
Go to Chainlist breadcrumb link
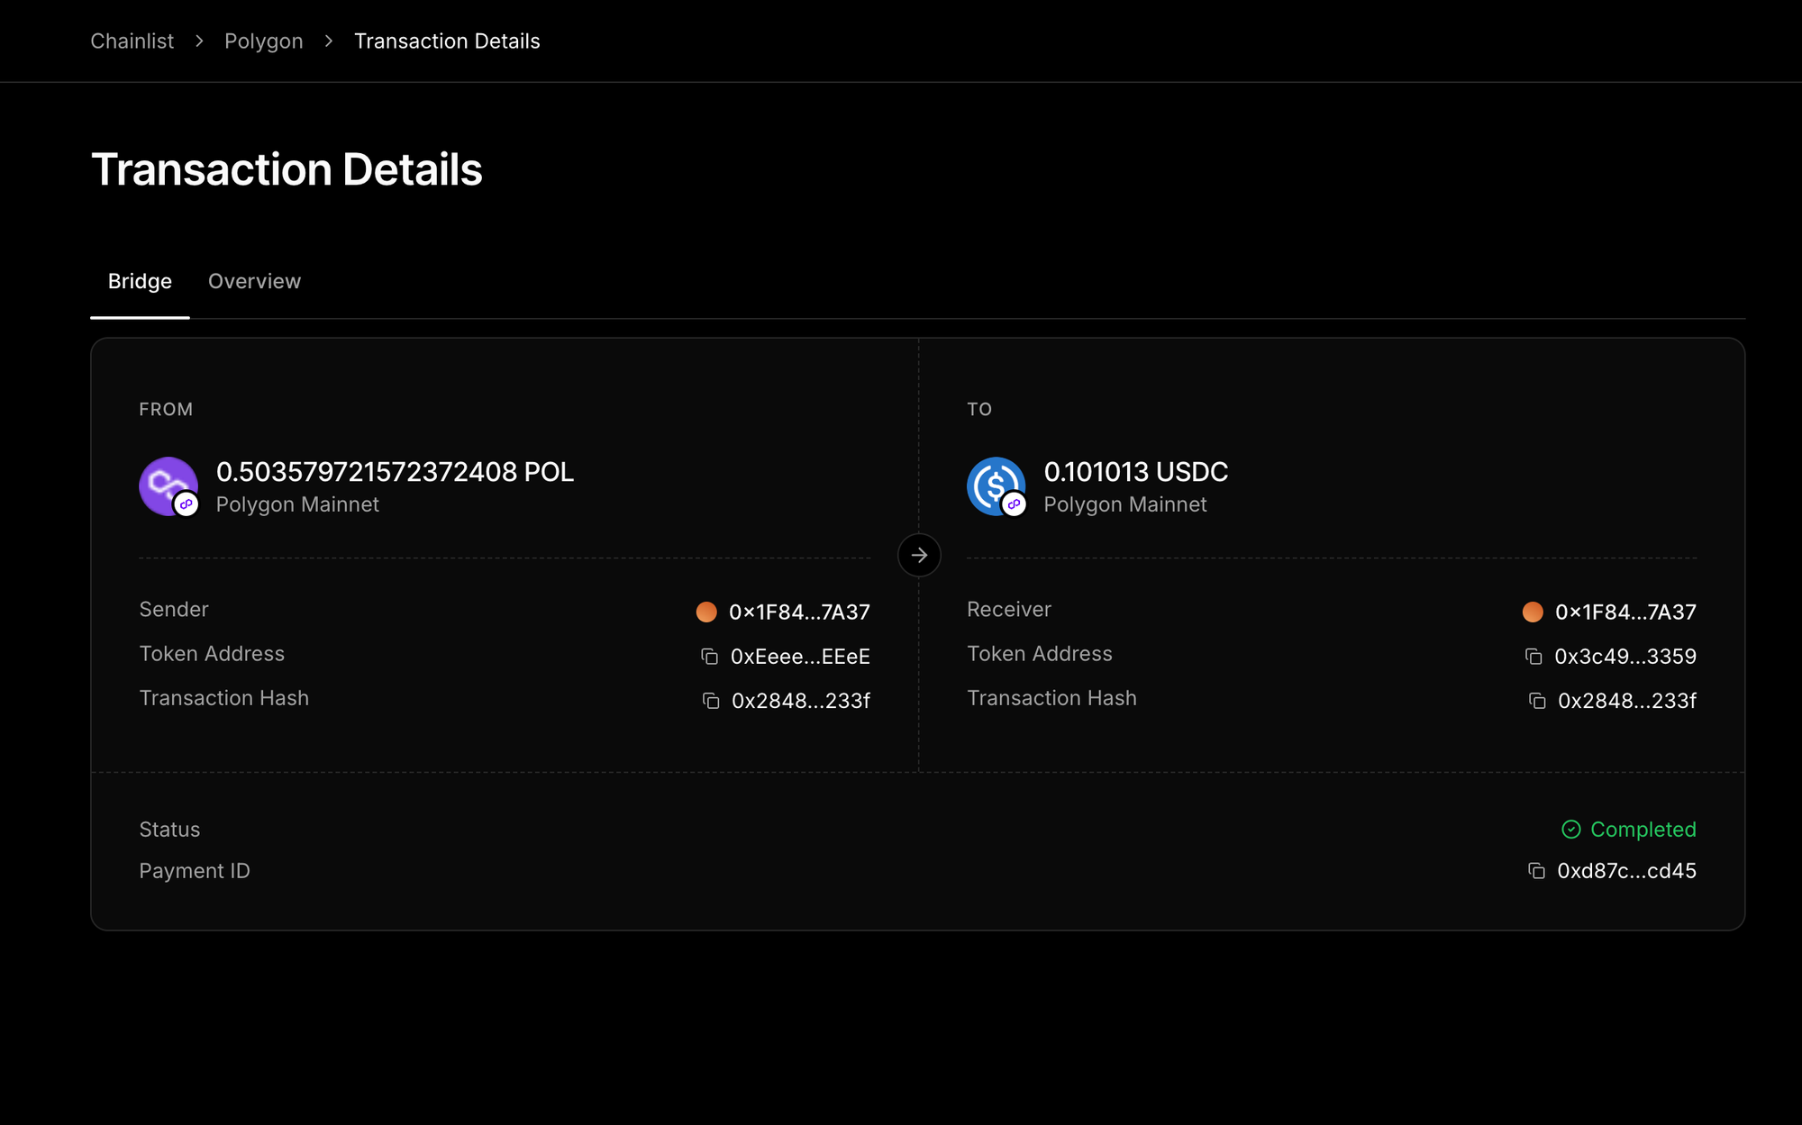point(132,41)
